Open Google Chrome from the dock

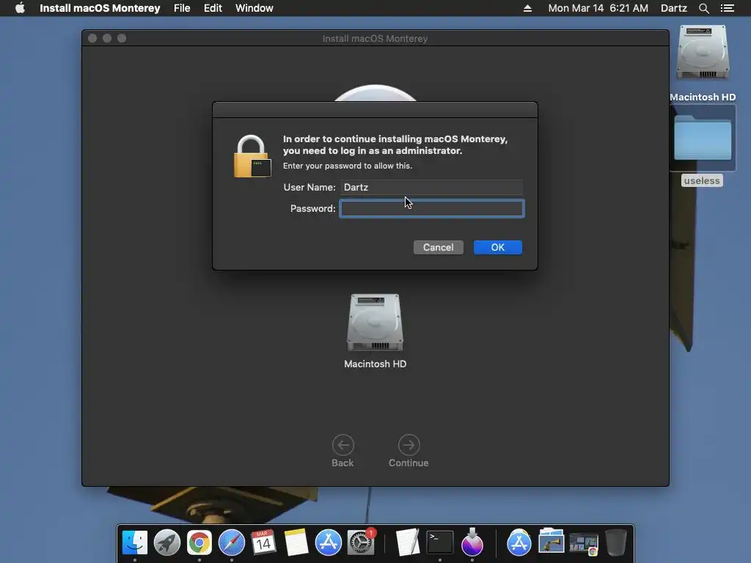pos(199,542)
